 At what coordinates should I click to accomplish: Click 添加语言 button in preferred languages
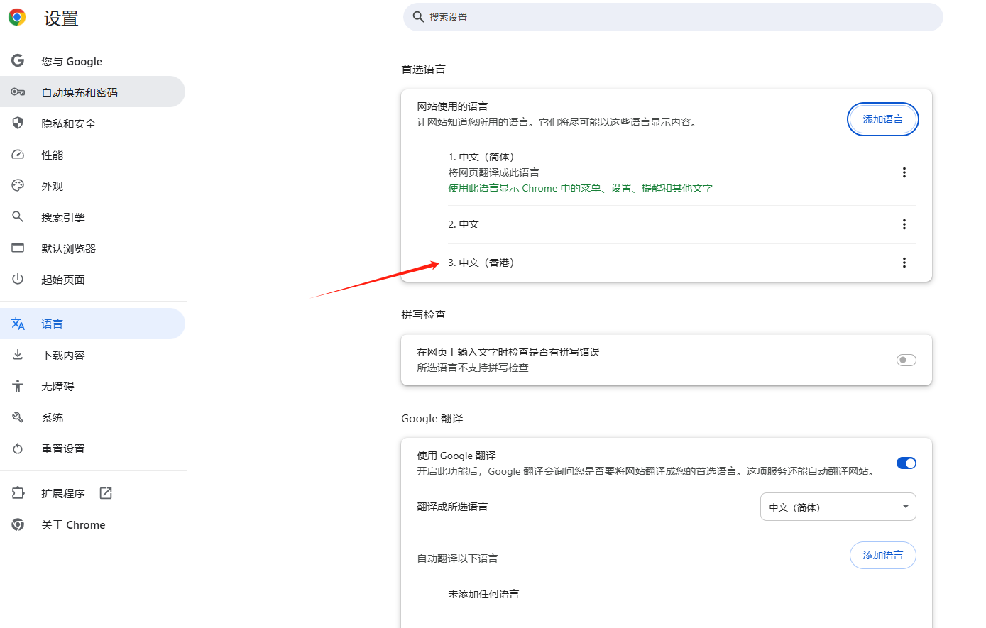coord(882,119)
